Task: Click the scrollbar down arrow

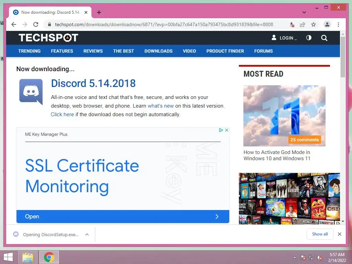Action: pos(343,221)
